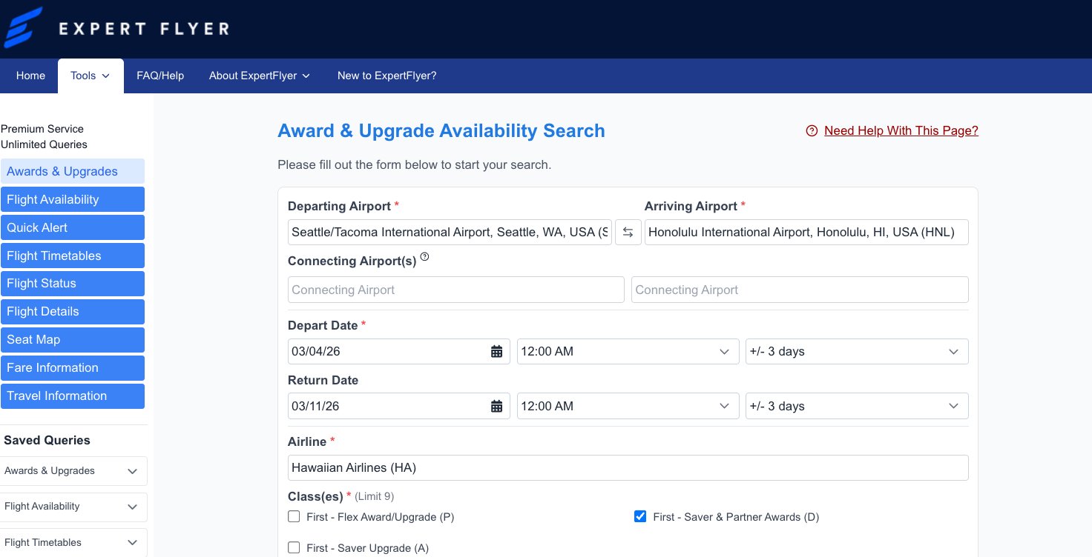Enable First - Saver Upgrade (A)
The image size is (1092, 557).
coord(294,547)
